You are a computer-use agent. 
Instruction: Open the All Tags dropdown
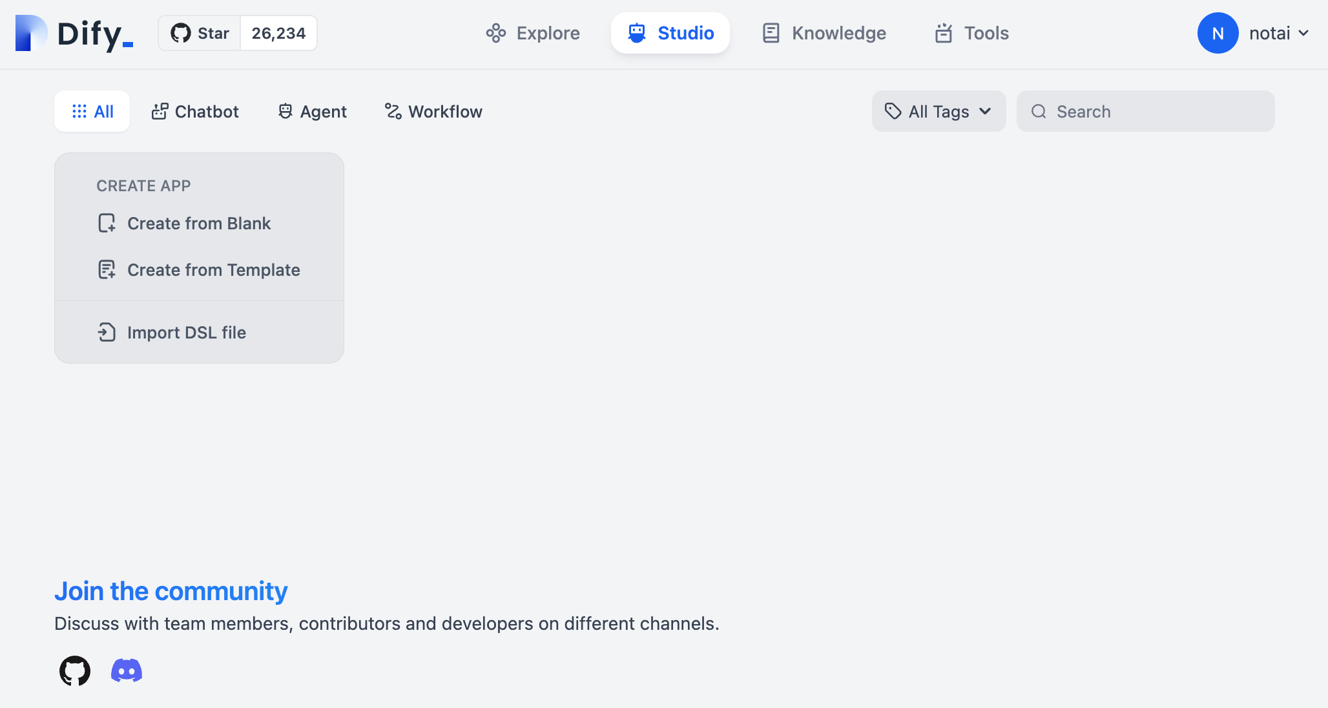(x=939, y=111)
